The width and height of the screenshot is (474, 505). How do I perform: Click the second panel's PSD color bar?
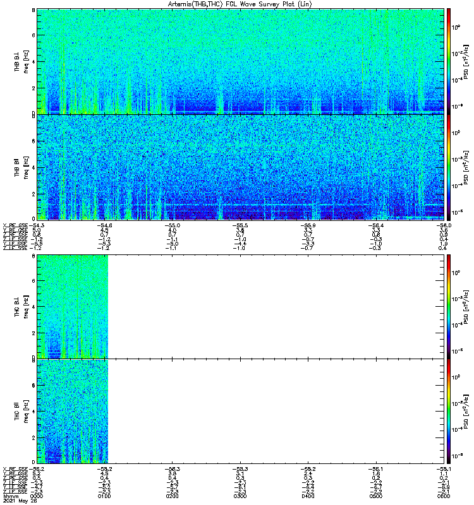pos(449,167)
